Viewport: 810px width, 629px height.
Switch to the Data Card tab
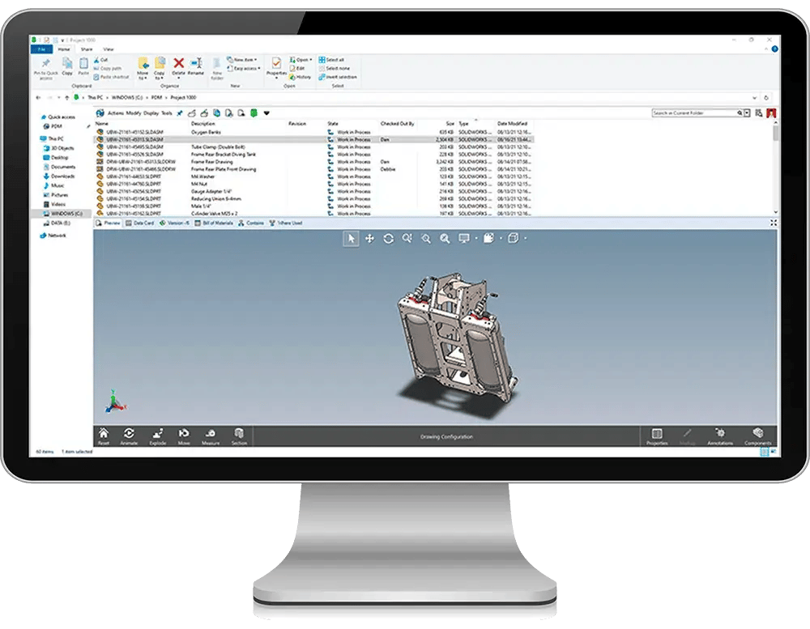click(x=139, y=223)
